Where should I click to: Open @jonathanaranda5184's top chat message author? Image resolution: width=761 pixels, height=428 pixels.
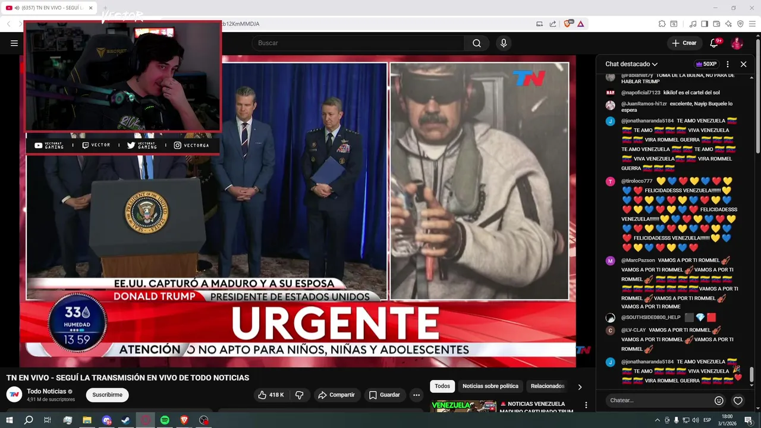647,121
